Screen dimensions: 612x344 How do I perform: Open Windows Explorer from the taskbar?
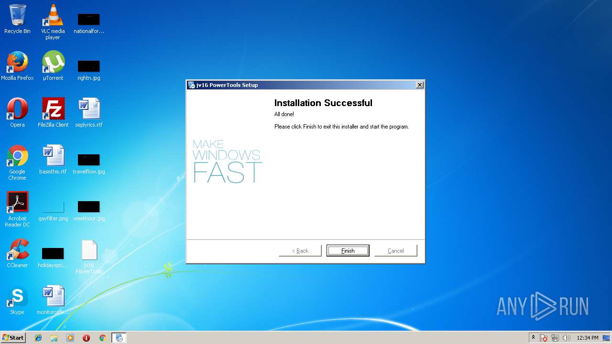[x=54, y=338]
